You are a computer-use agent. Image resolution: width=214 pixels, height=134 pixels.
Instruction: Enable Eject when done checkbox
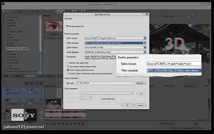click(100, 99)
